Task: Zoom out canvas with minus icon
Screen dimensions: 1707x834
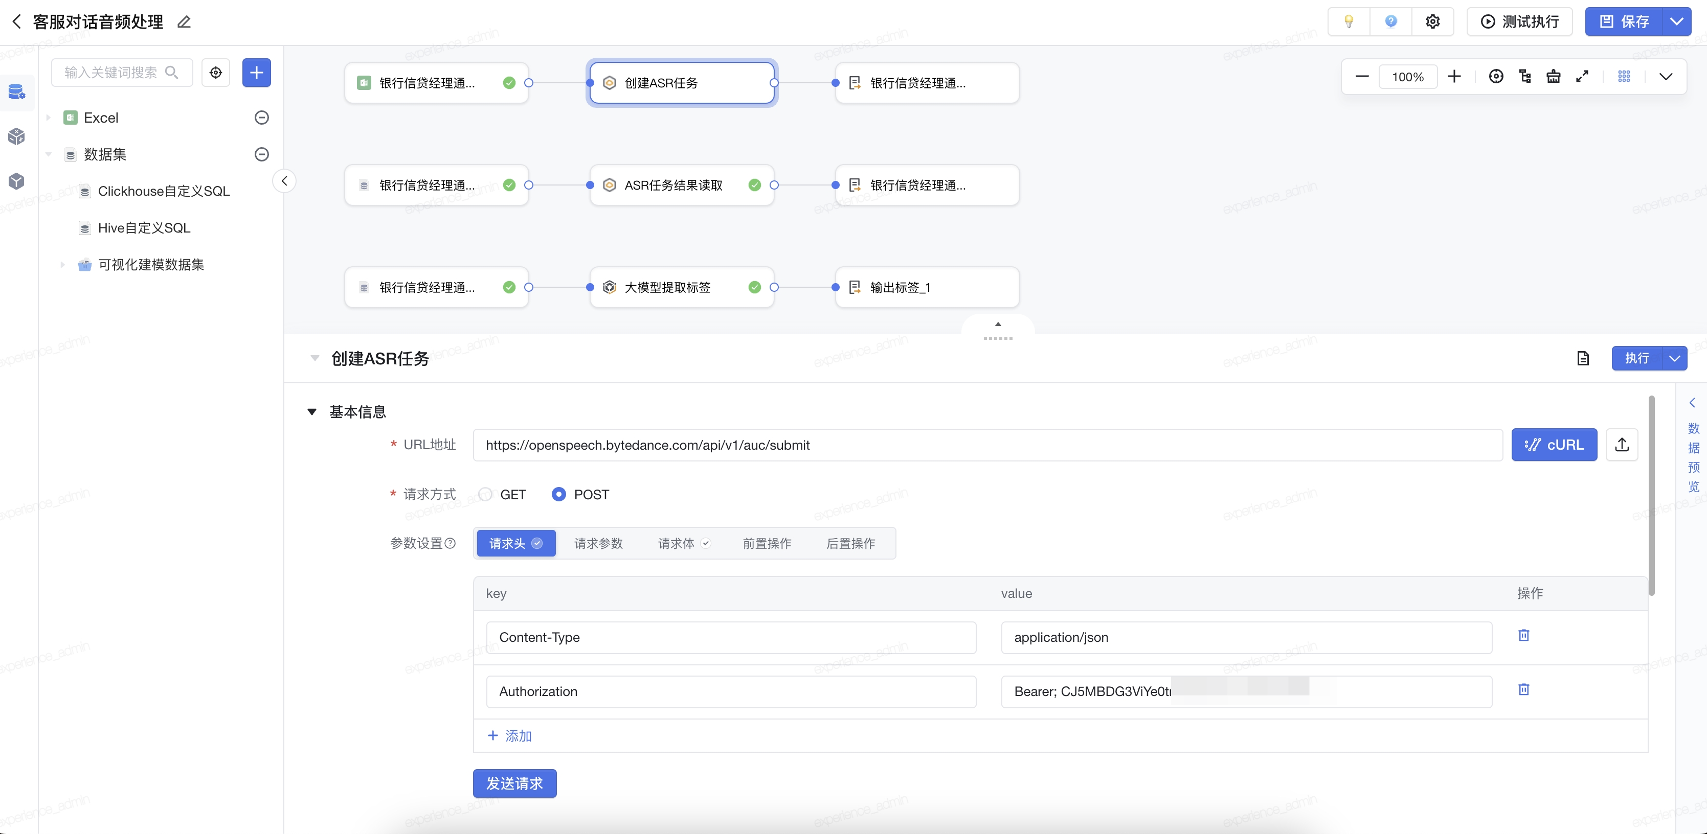Action: click(1362, 76)
